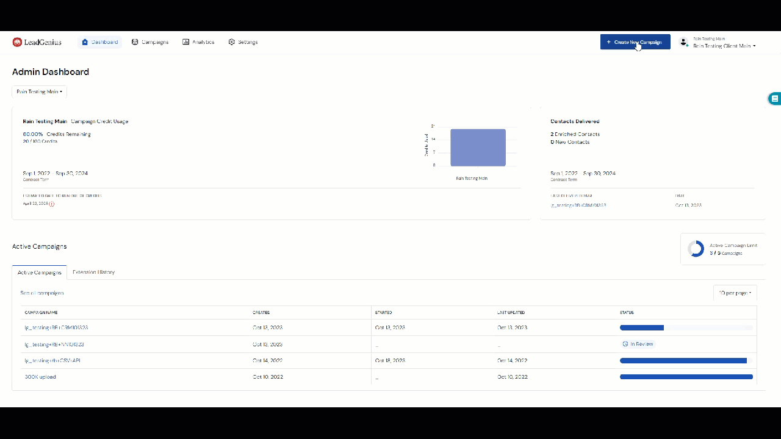781x439 pixels.
Task: Switch to the Extension History tab
Action: pos(93,272)
